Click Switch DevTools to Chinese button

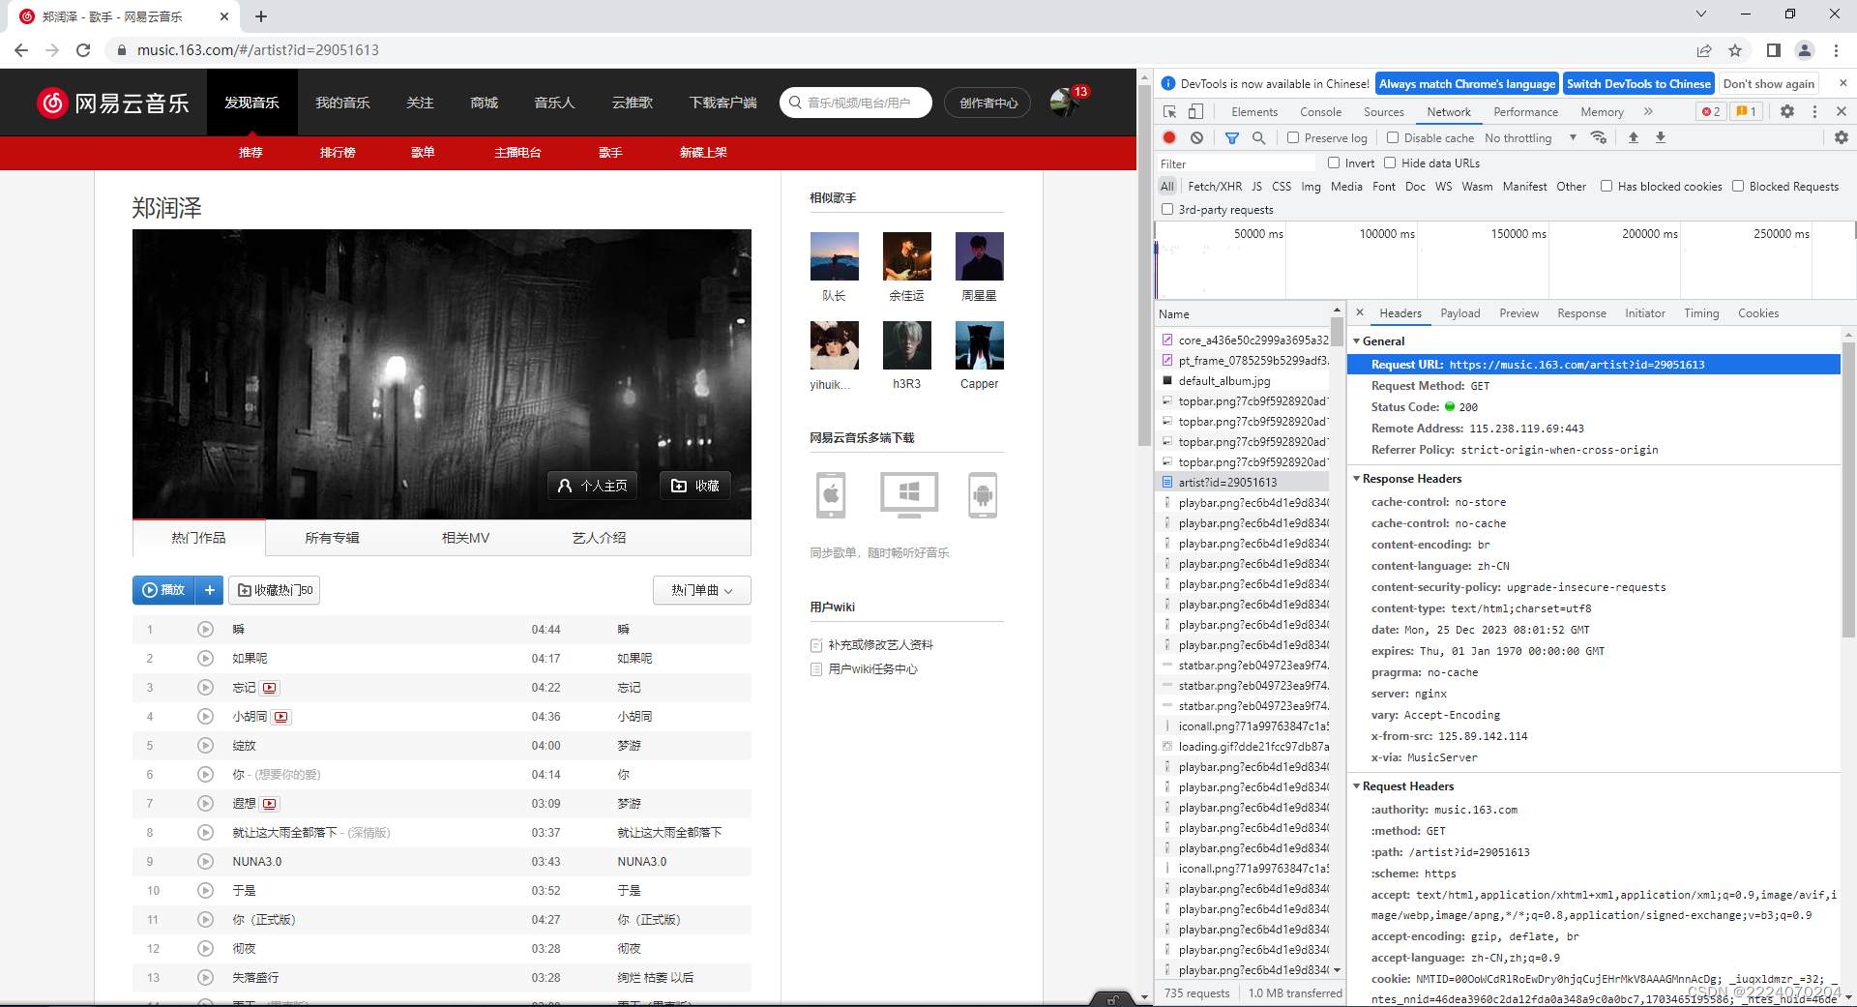[1638, 84]
